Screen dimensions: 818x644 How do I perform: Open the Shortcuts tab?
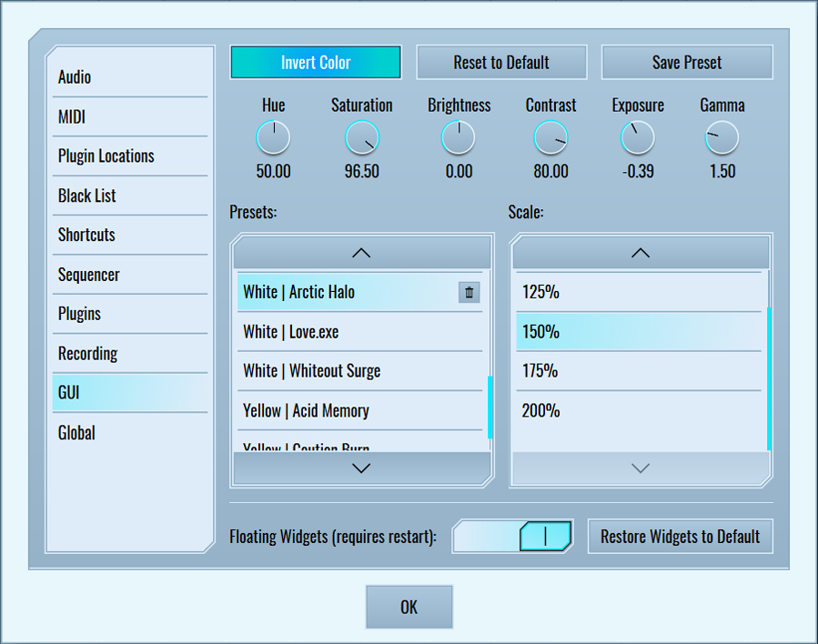pos(130,235)
